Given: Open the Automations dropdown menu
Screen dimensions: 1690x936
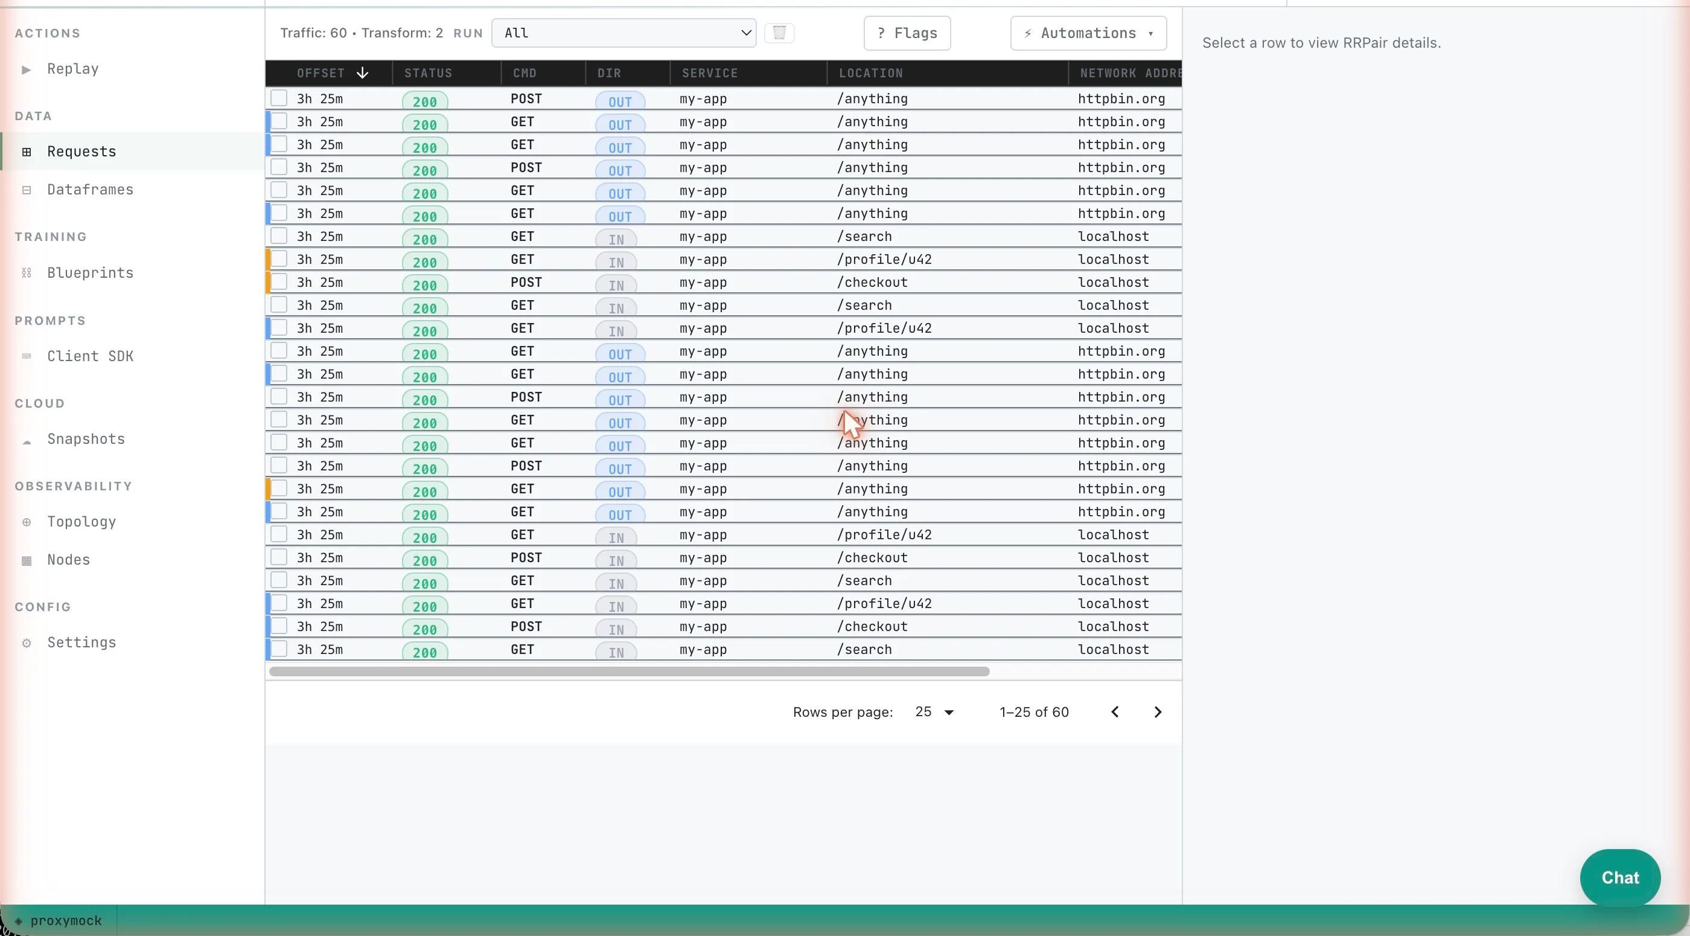Looking at the screenshot, I should pyautogui.click(x=1088, y=33).
